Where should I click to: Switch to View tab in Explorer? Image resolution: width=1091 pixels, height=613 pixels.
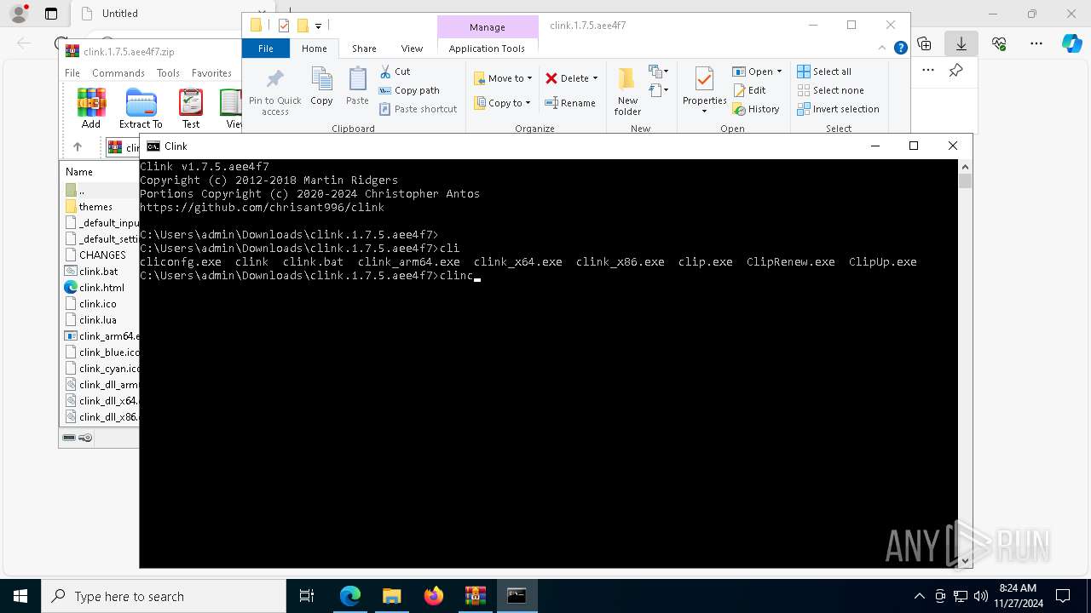tap(412, 49)
